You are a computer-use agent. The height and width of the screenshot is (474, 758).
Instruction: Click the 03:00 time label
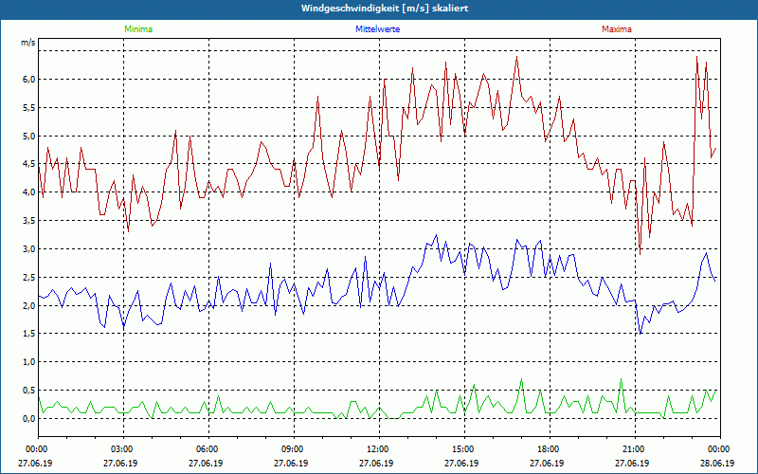[121, 449]
